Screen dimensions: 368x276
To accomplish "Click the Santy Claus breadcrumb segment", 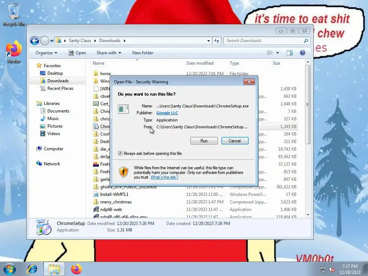I will (x=80, y=41).
